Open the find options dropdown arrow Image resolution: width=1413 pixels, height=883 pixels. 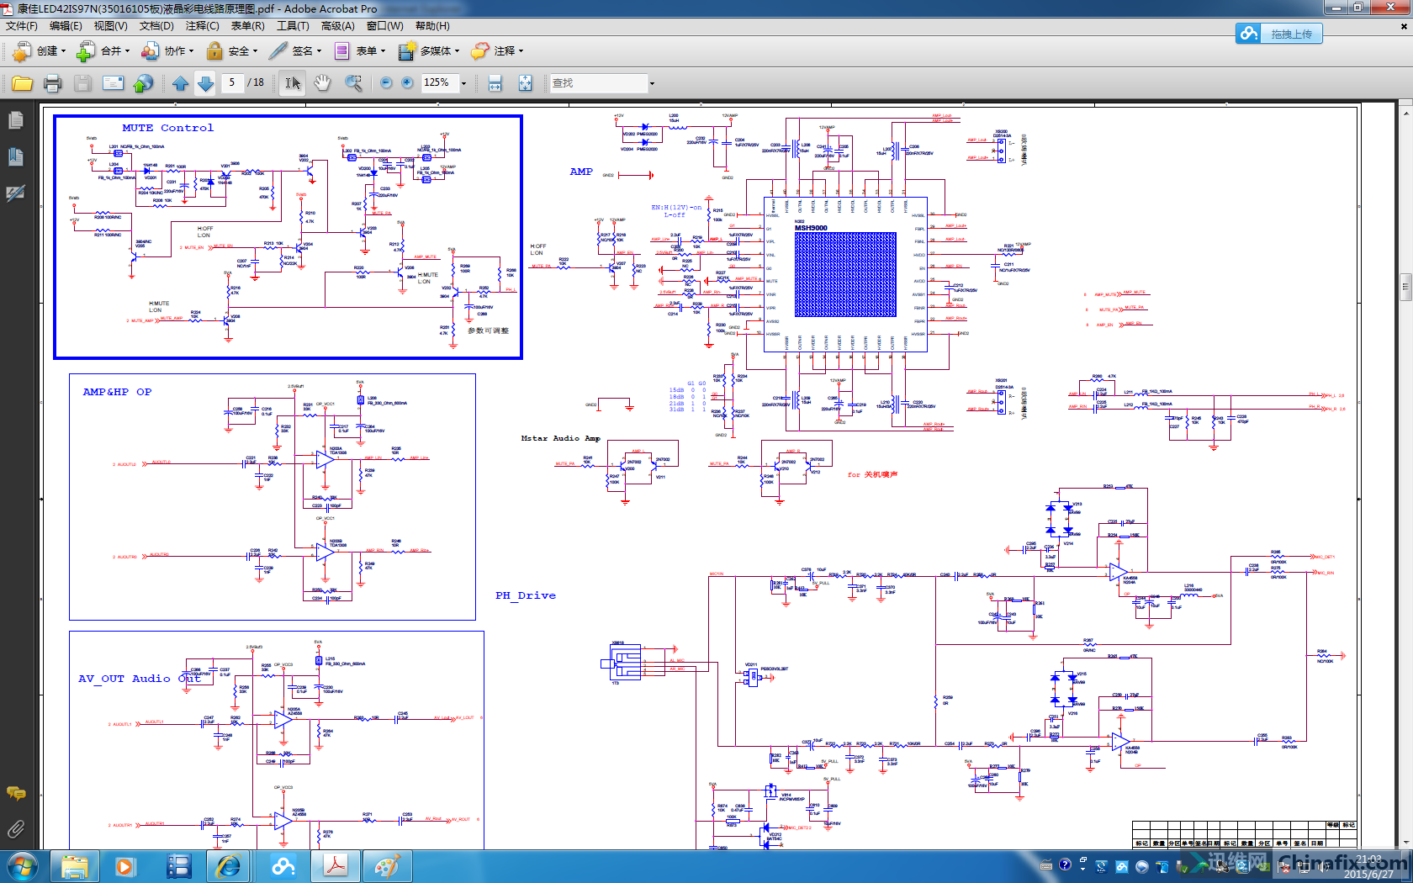[652, 83]
